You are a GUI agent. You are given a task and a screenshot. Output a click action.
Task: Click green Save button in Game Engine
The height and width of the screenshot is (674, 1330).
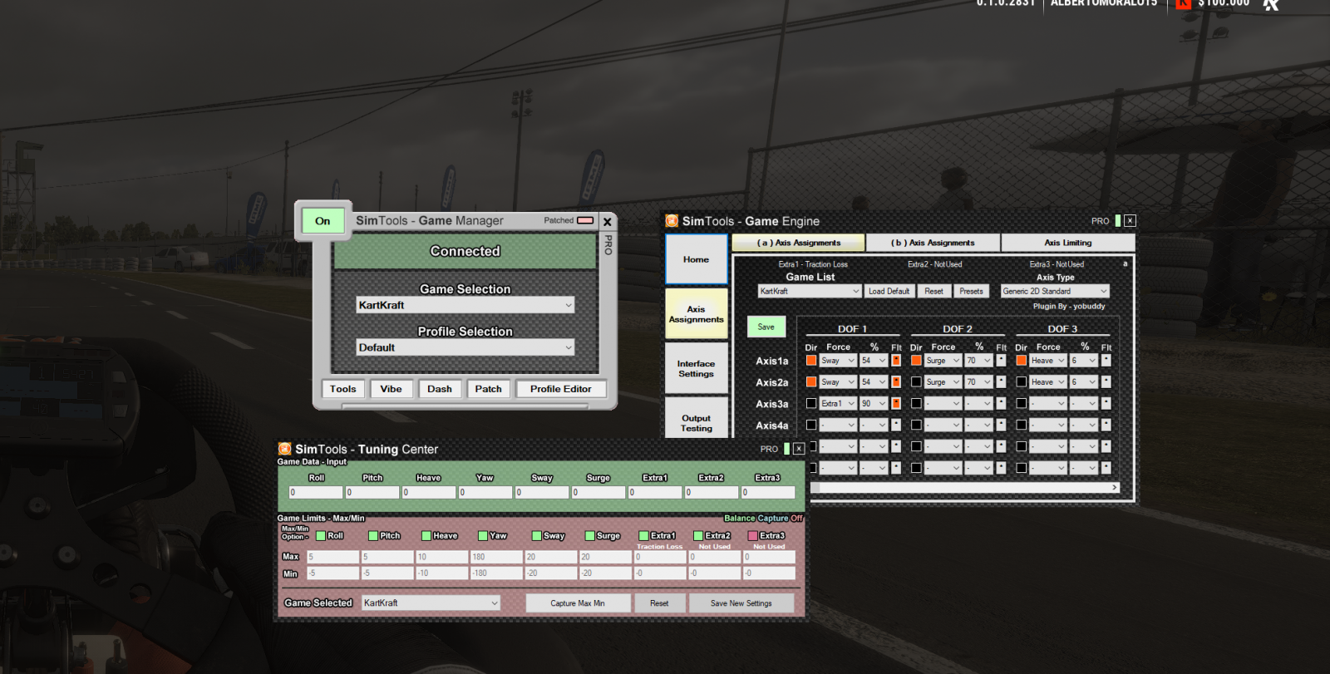[x=766, y=327]
